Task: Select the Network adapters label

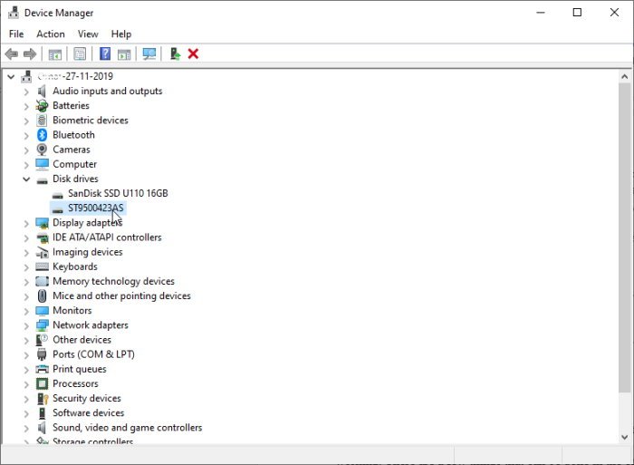Action: pos(91,325)
